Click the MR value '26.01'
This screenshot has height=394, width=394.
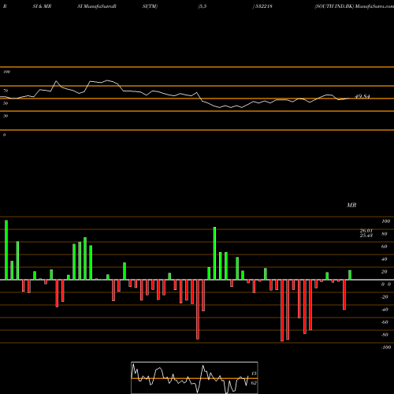[x=366, y=231]
